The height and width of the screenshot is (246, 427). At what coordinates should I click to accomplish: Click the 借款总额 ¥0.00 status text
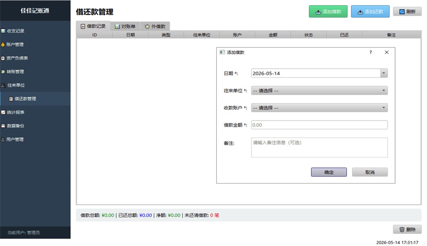97,215
